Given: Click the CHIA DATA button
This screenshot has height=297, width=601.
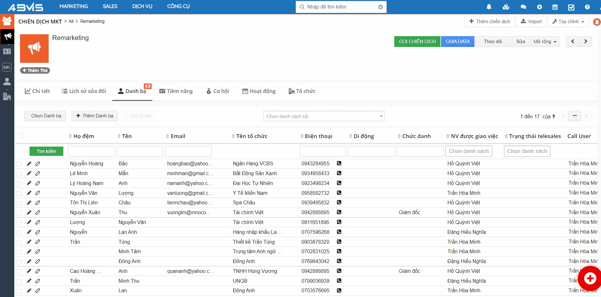Looking at the screenshot, I should (x=458, y=42).
